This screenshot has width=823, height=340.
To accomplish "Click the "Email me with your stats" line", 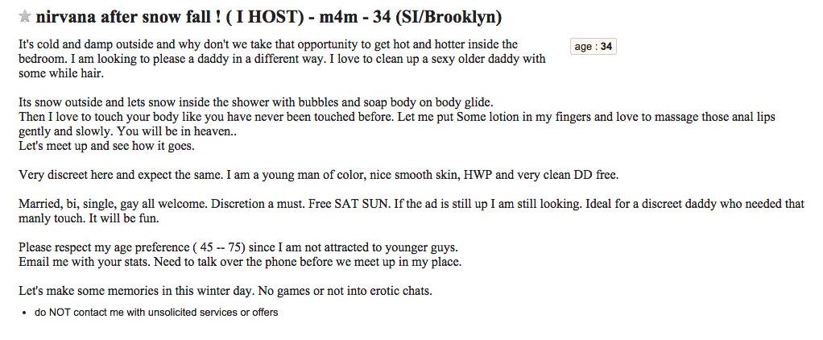I will (240, 262).
